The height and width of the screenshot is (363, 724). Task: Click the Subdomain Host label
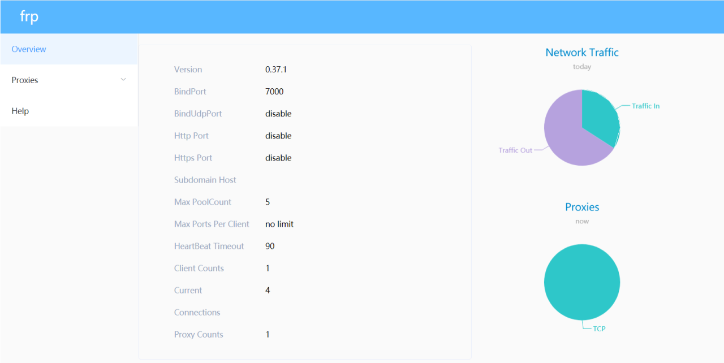pyautogui.click(x=205, y=180)
